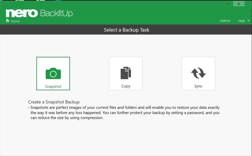
Task: Minimize the Nero BackItUp window
Action: [228, 4]
